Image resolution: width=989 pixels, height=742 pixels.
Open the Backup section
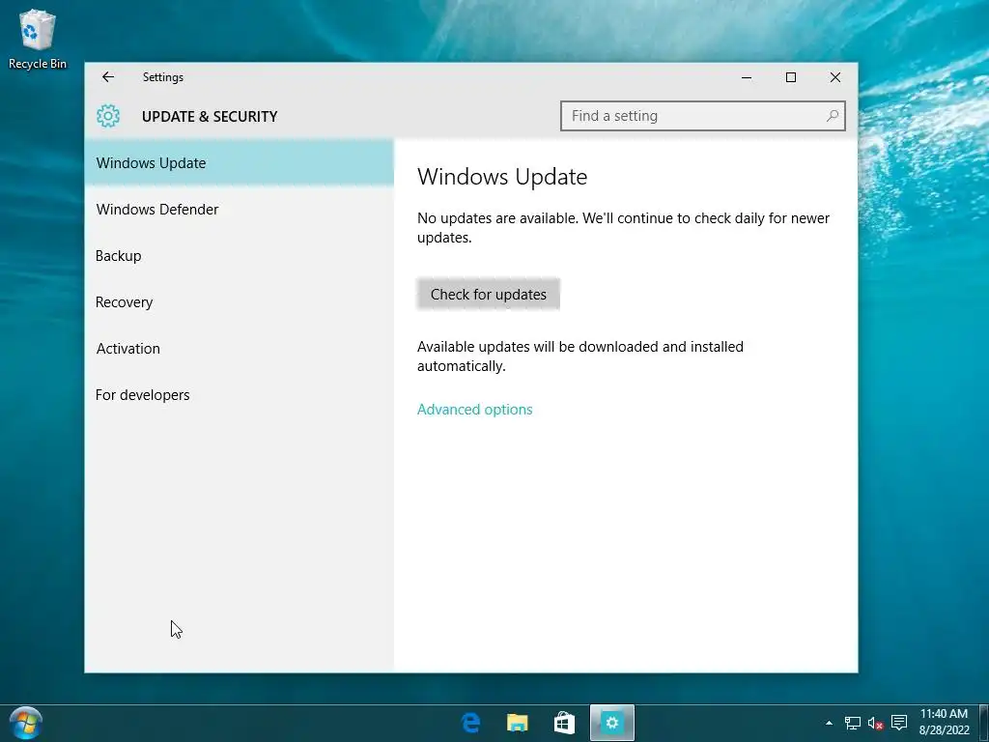240,255
